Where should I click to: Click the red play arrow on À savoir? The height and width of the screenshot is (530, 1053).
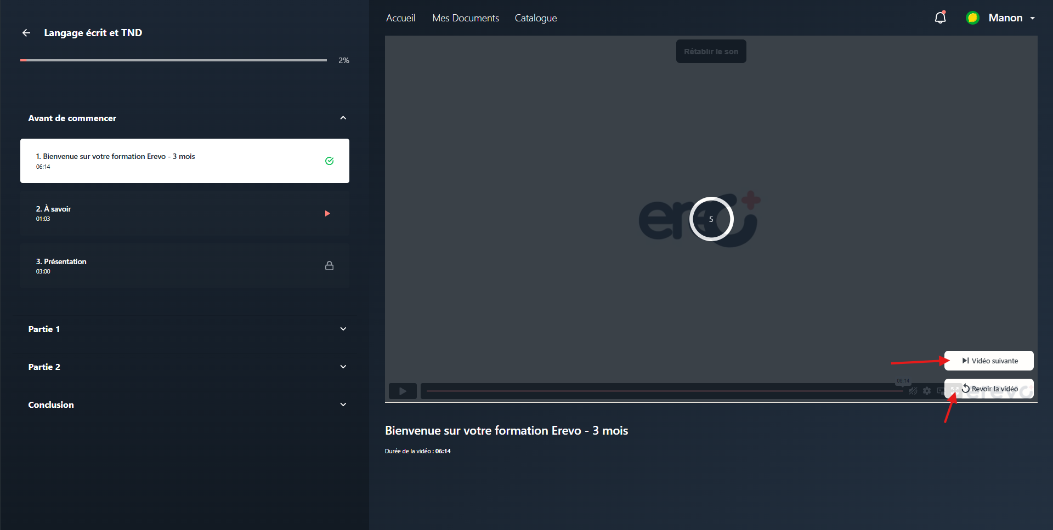click(x=327, y=213)
